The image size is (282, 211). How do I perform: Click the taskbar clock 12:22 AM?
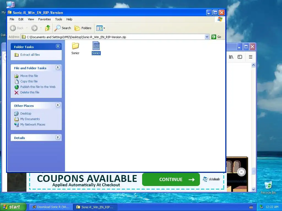(x=272, y=207)
